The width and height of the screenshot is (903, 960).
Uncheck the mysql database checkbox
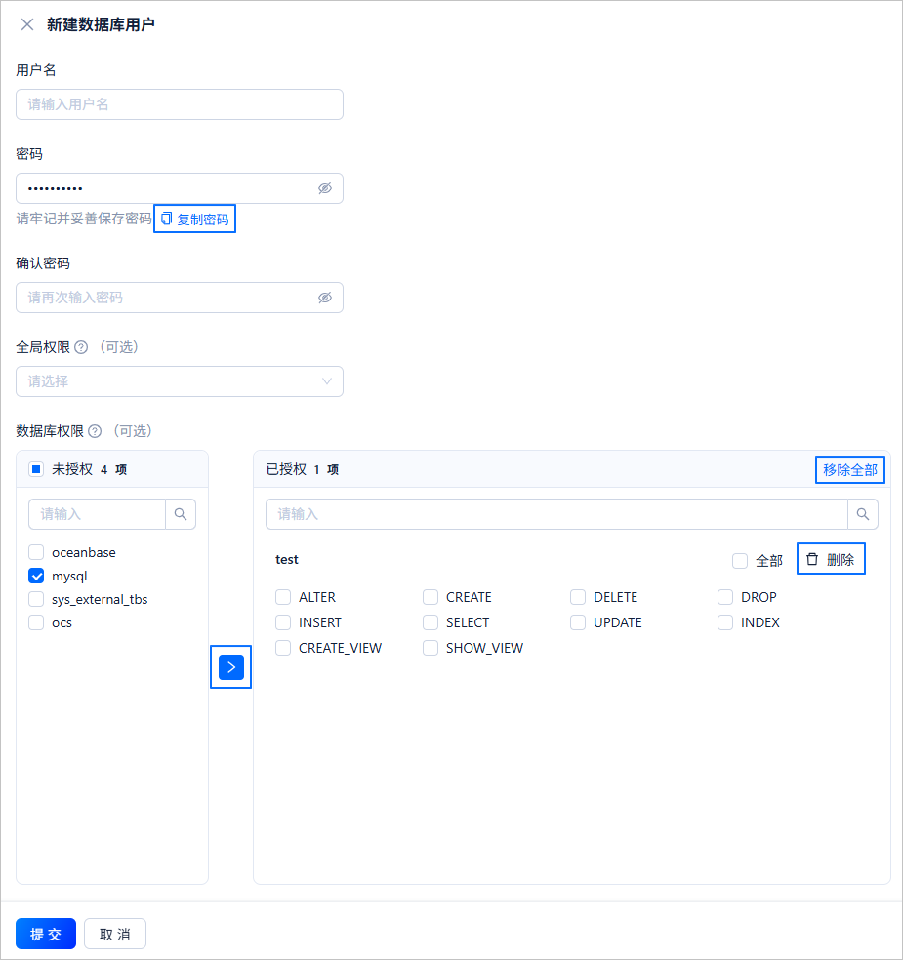tap(35, 576)
